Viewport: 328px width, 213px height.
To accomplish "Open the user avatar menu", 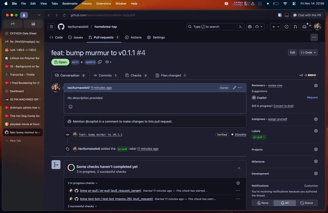I will pyautogui.click(x=317, y=27).
